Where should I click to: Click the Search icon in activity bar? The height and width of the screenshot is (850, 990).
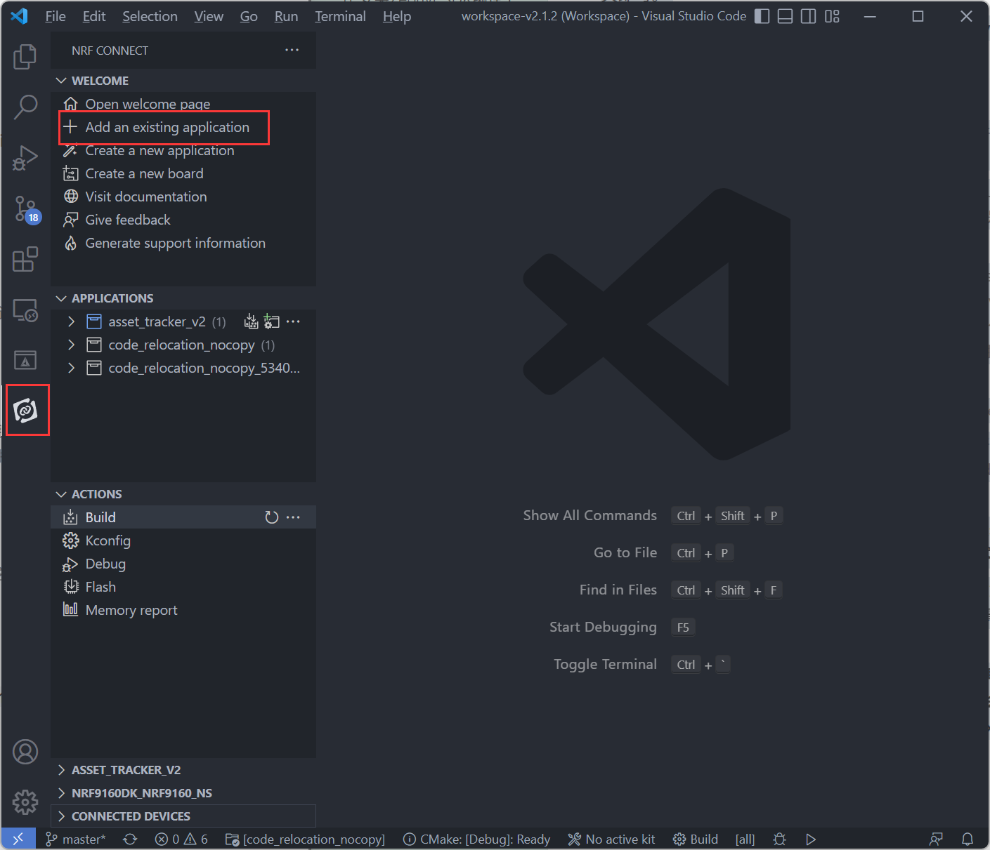pos(25,107)
